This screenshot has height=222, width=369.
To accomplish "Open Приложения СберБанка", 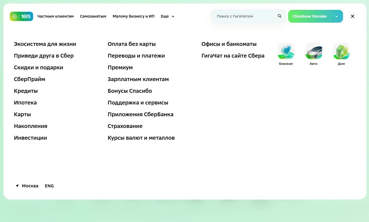I will point(140,114).
